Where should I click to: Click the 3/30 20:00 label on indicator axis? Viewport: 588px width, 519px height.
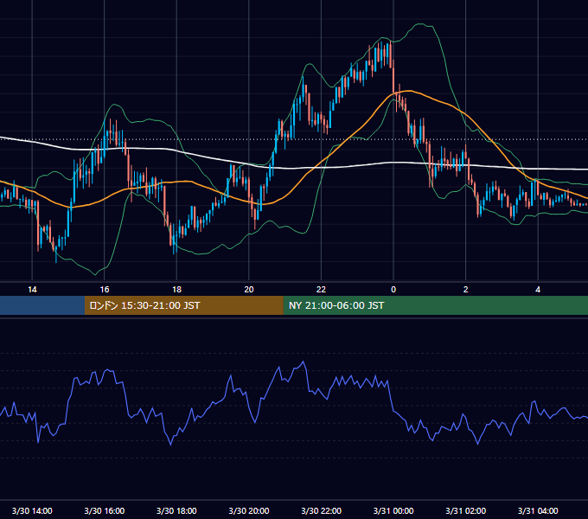[249, 510]
